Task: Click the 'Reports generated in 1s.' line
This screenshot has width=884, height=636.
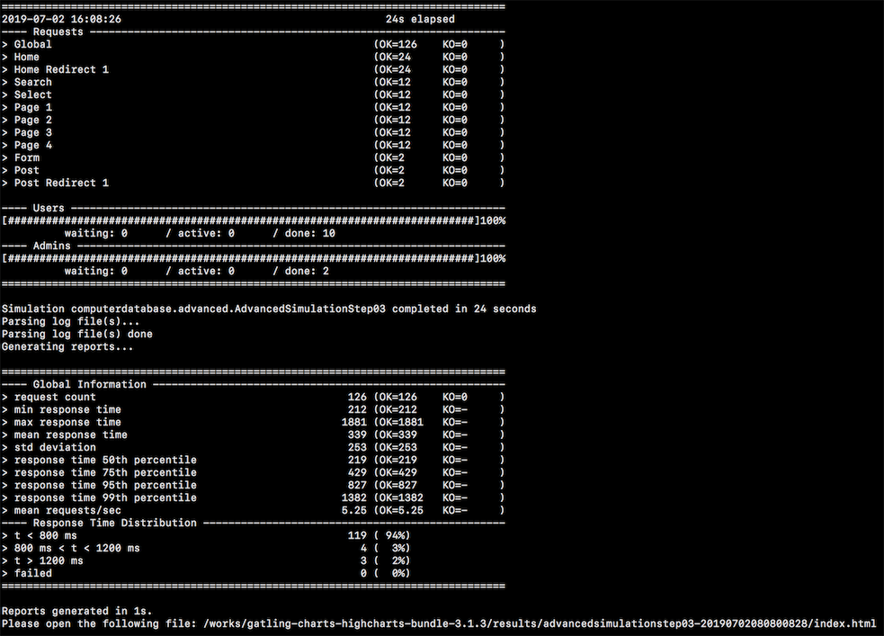Action: click(x=76, y=611)
